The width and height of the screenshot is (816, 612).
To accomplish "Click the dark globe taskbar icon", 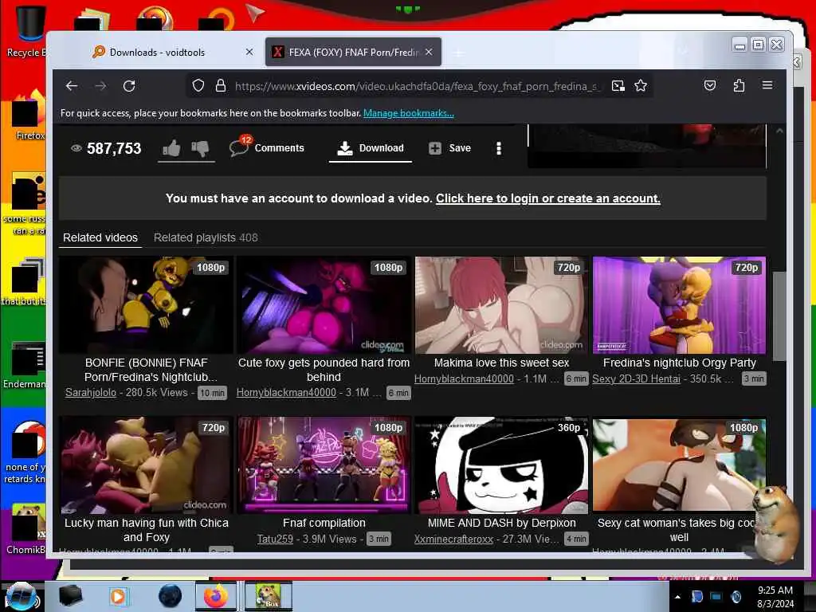I will click(170, 596).
